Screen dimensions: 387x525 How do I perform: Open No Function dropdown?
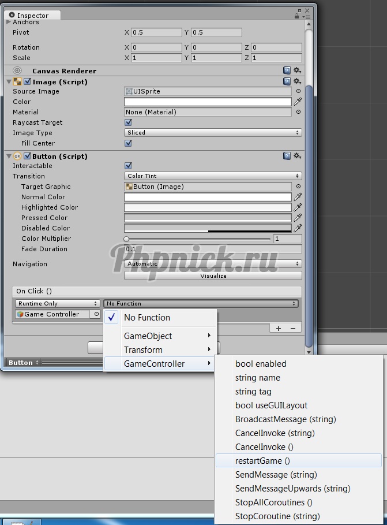coord(201,303)
